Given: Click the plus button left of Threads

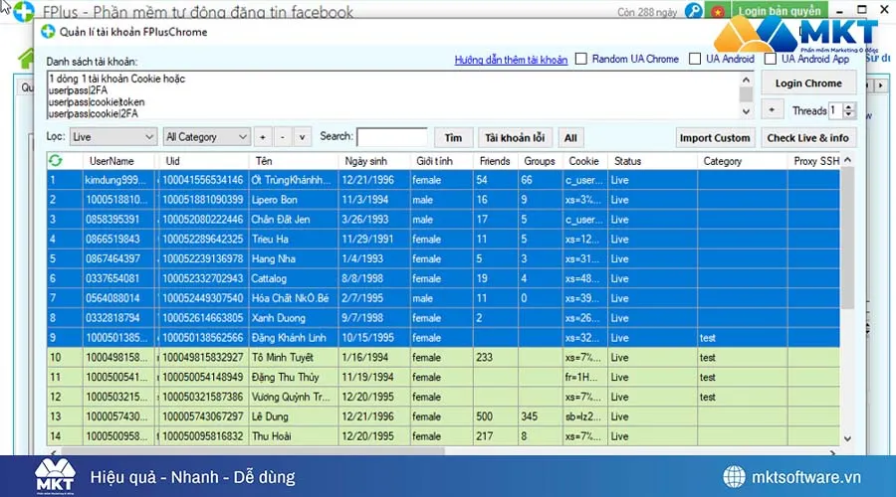Looking at the screenshot, I should click(x=772, y=109).
